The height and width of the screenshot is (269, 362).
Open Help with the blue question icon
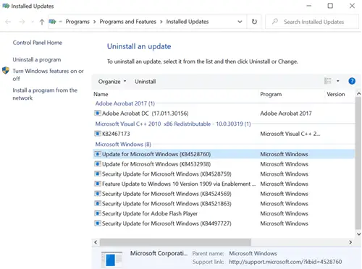(352, 81)
